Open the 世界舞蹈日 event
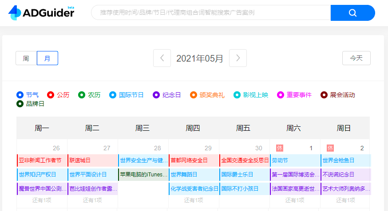 coord(194,175)
